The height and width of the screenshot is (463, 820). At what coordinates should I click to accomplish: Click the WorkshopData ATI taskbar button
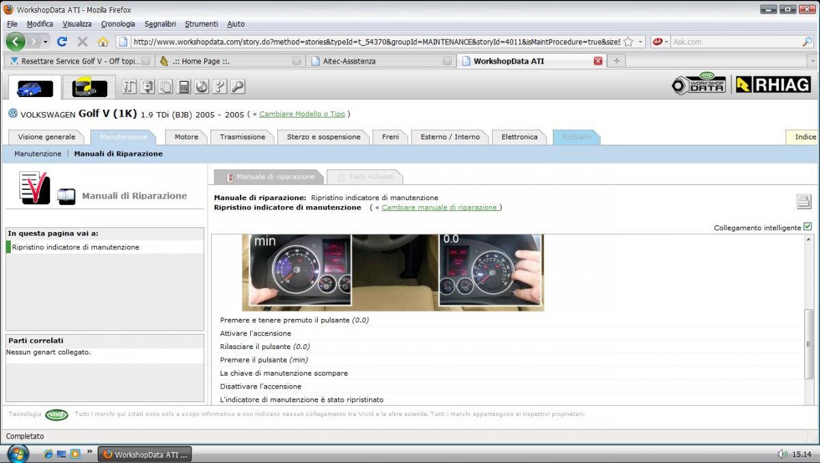tap(145, 454)
